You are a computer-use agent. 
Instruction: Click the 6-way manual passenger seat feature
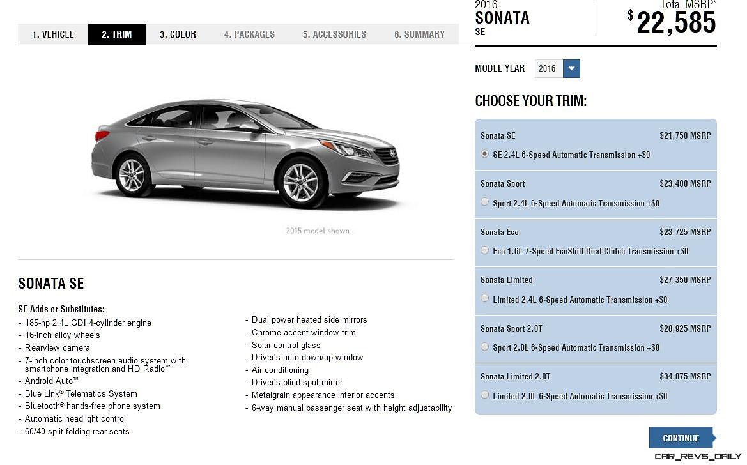coord(351,408)
